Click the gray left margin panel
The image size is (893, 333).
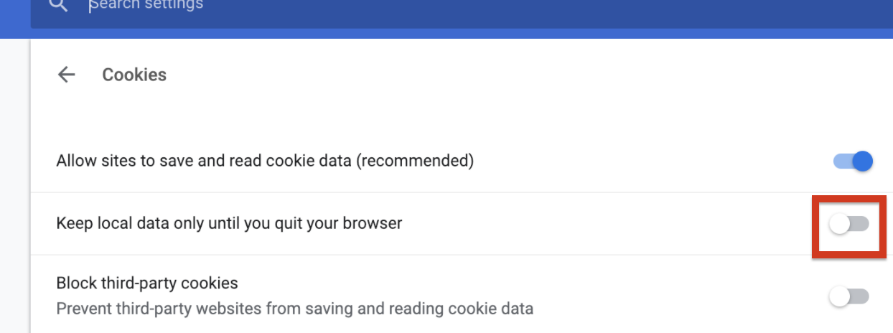coord(14,187)
